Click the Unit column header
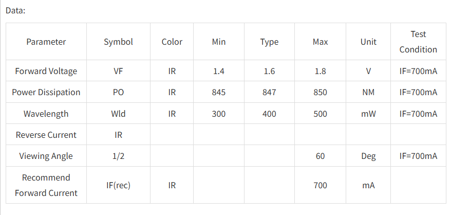451x215 pixels. pos(368,42)
